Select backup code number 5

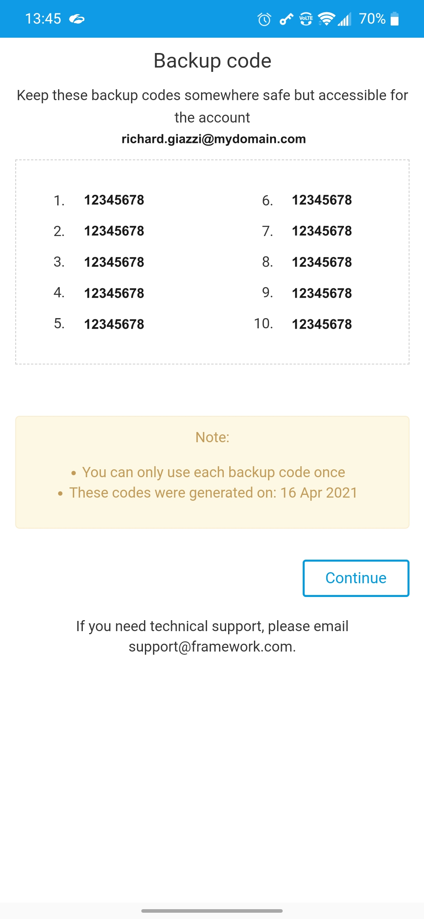(x=114, y=324)
